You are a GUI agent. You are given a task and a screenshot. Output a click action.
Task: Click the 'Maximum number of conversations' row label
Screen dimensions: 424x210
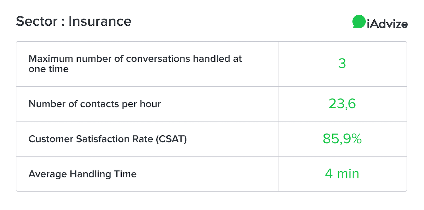135,64
